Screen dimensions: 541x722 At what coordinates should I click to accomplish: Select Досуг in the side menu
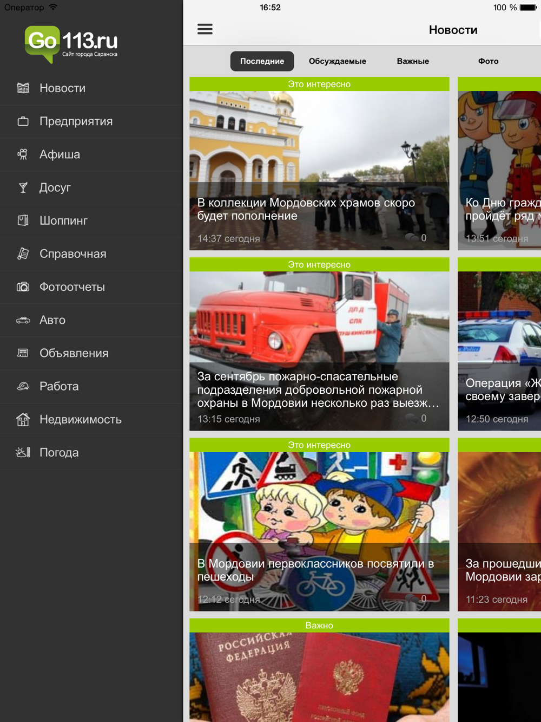pos(91,187)
